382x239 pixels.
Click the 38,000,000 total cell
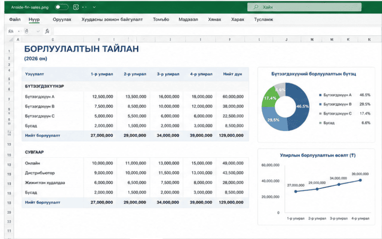point(233,106)
